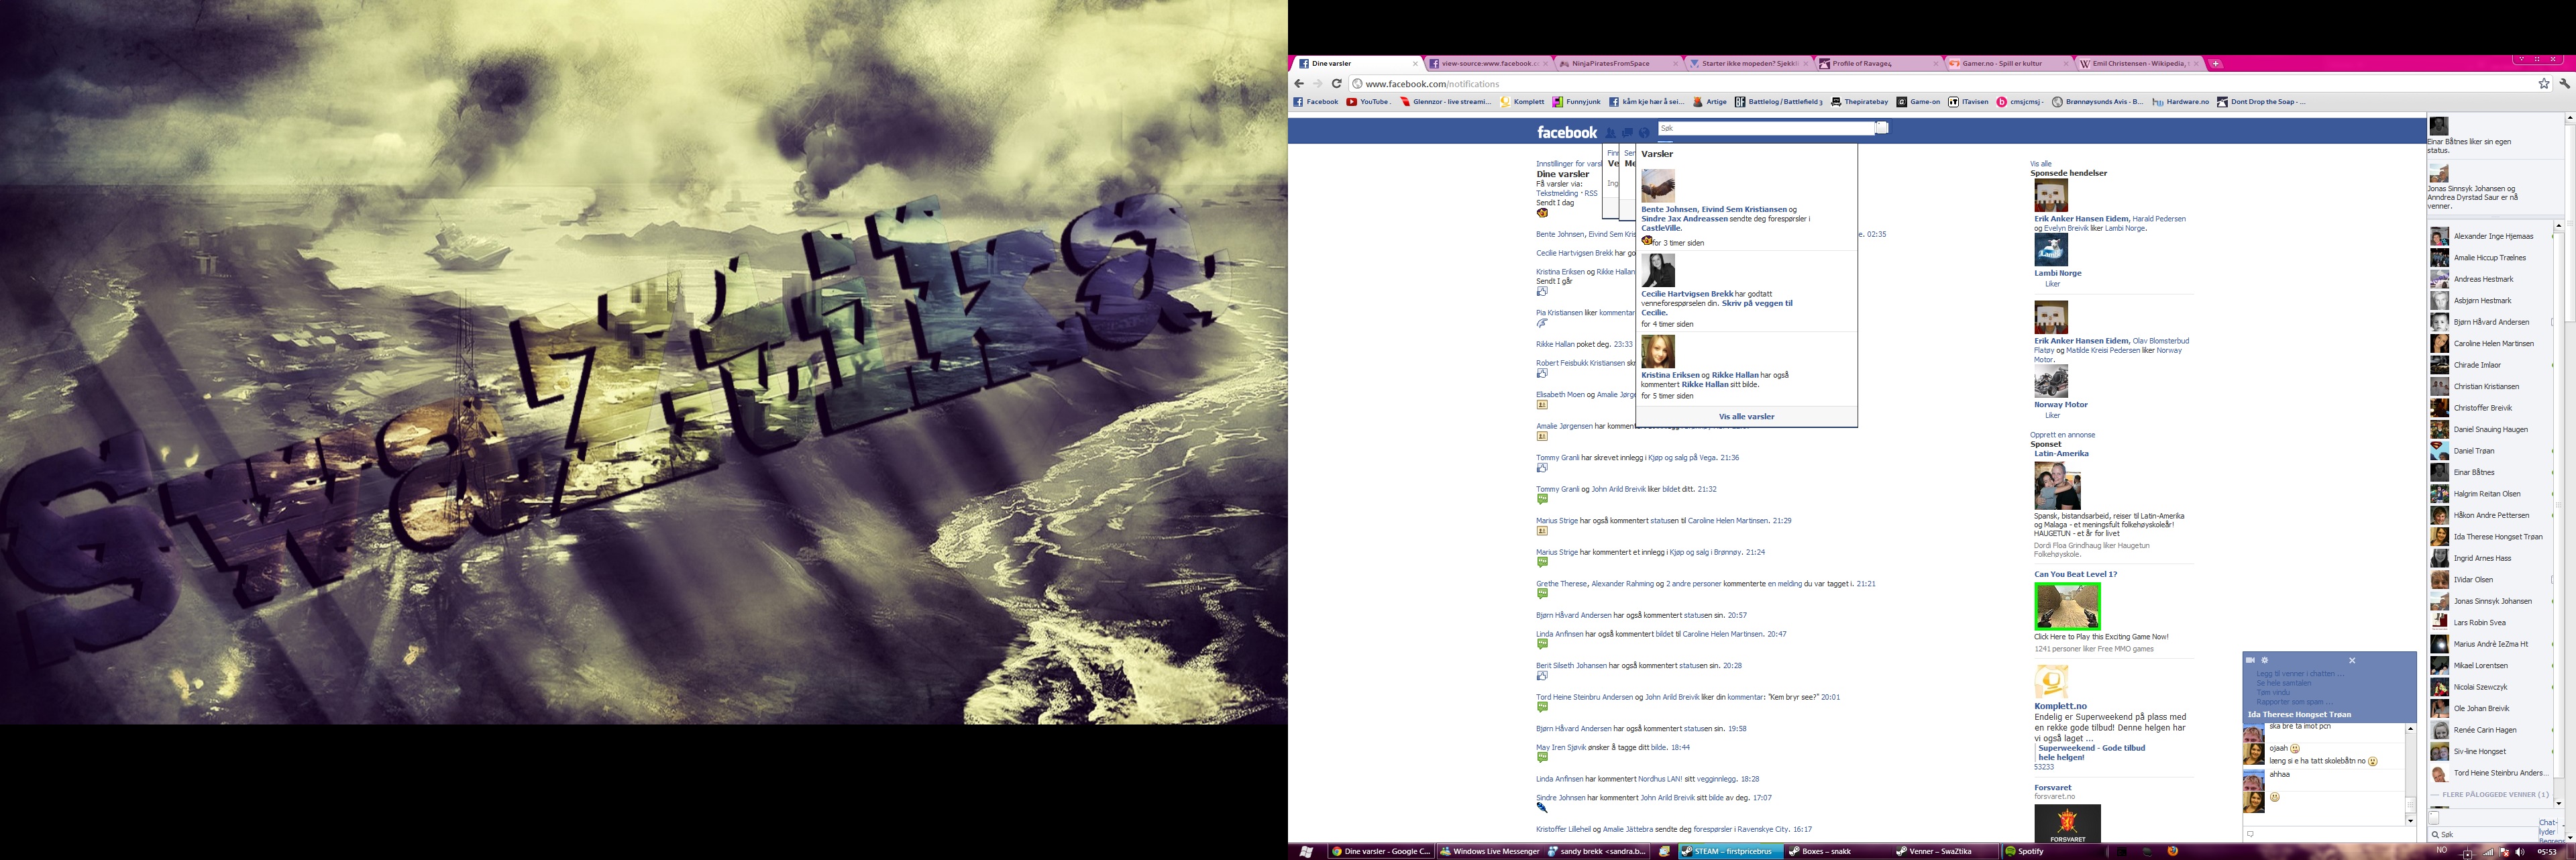Click the Norway Motor page link

pyautogui.click(x=2060, y=405)
